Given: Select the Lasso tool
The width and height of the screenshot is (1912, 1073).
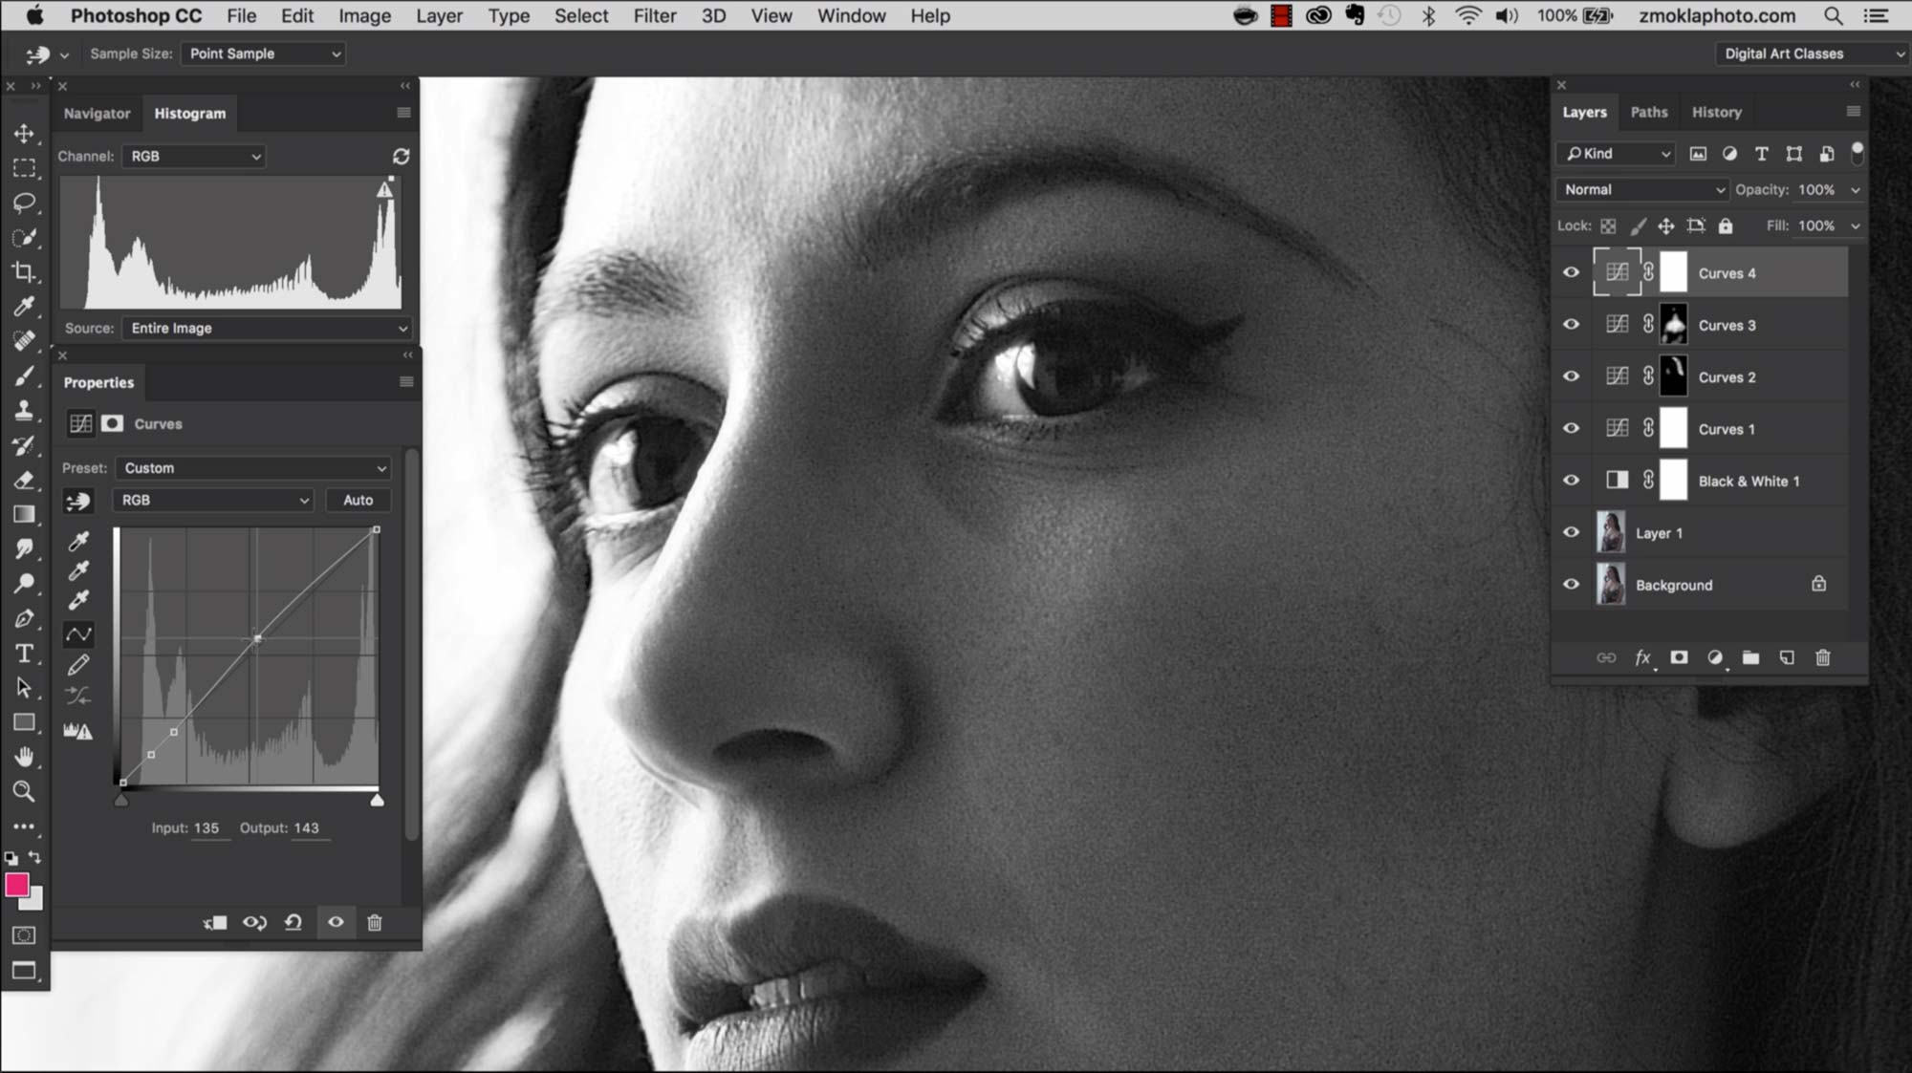Looking at the screenshot, I should click(24, 203).
